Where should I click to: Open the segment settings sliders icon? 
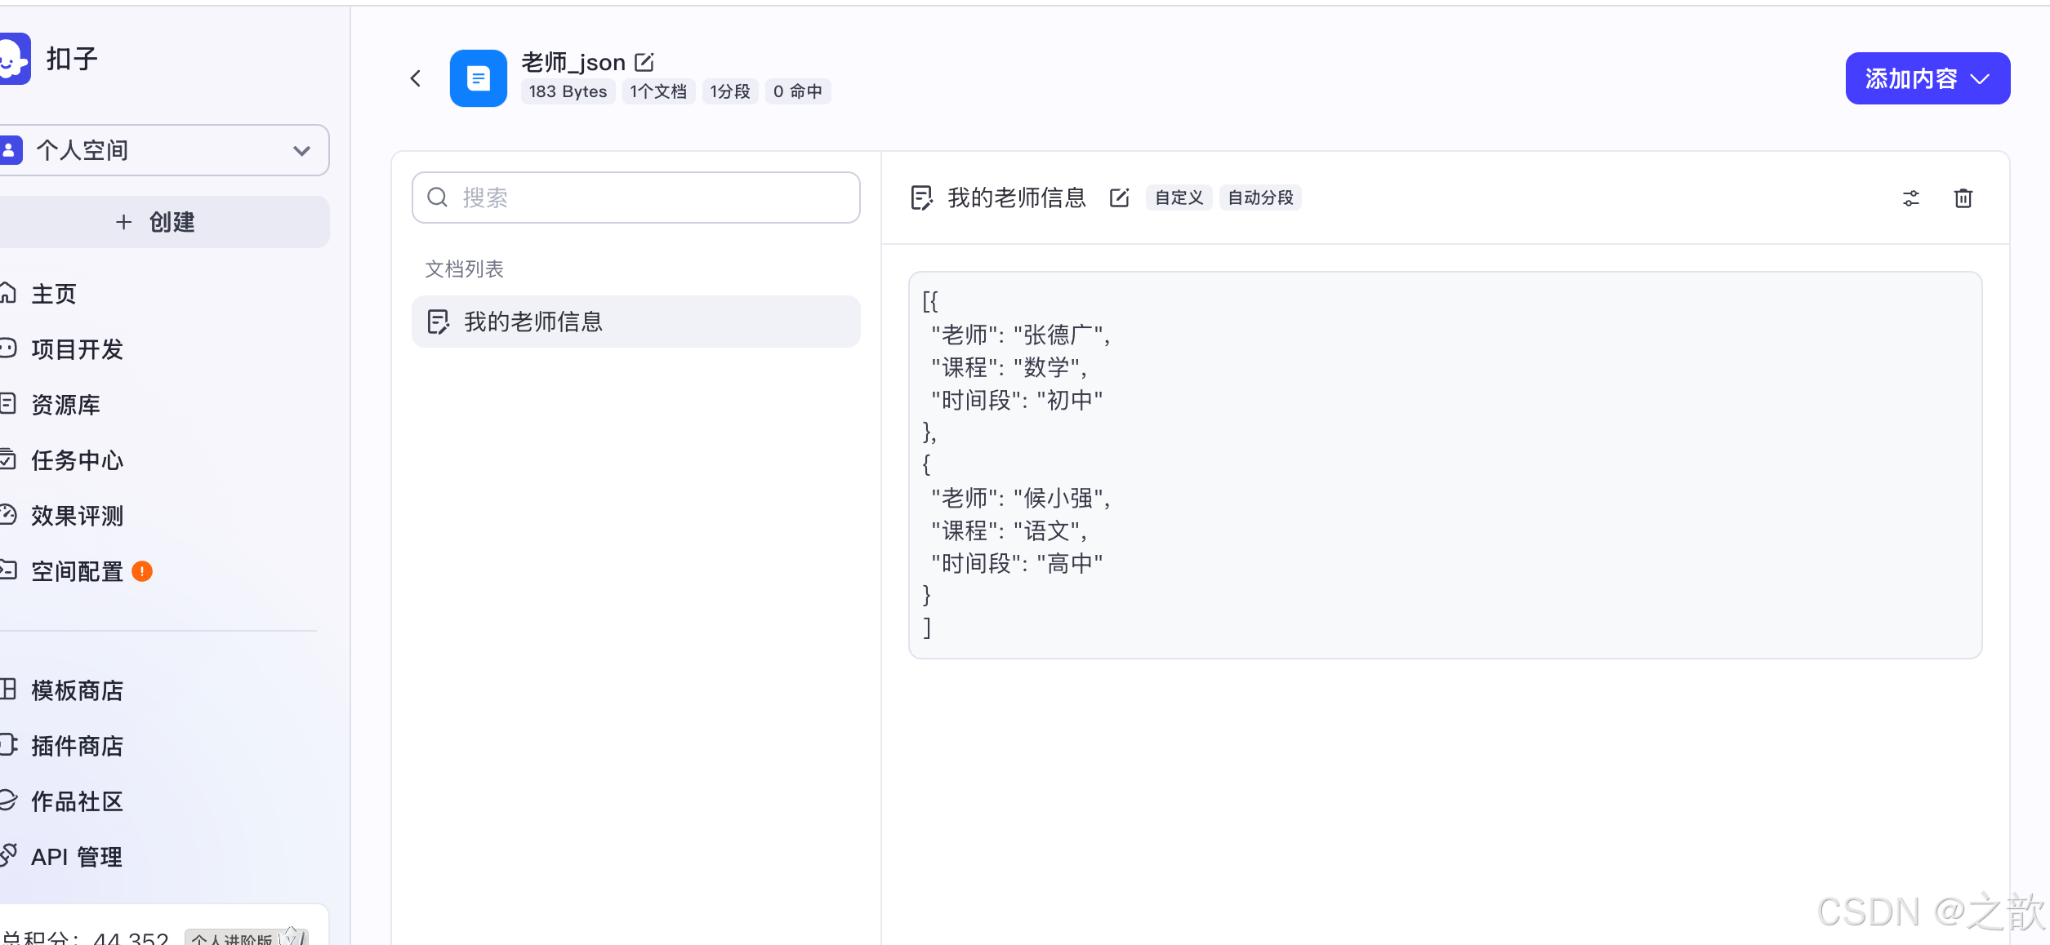click(1910, 198)
